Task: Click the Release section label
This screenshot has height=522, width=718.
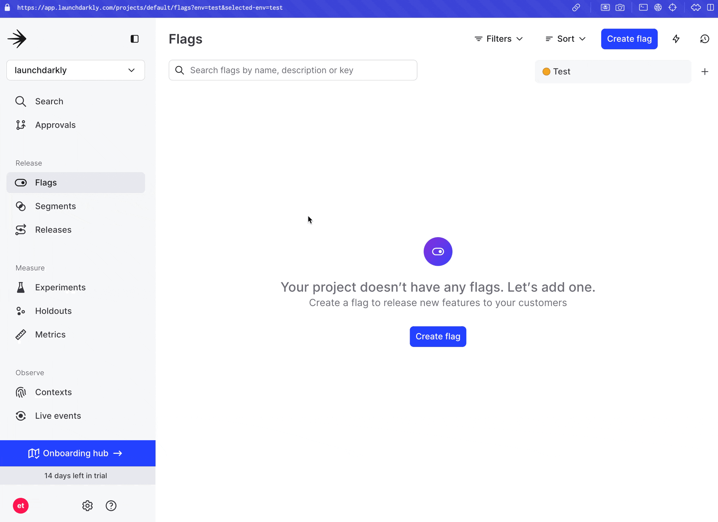Action: tap(29, 163)
